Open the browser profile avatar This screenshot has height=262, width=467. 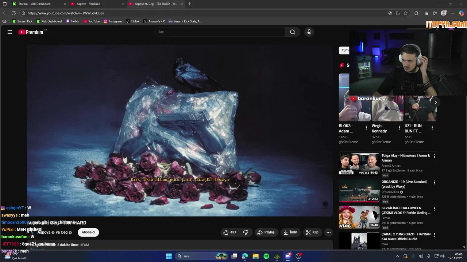click(444, 13)
